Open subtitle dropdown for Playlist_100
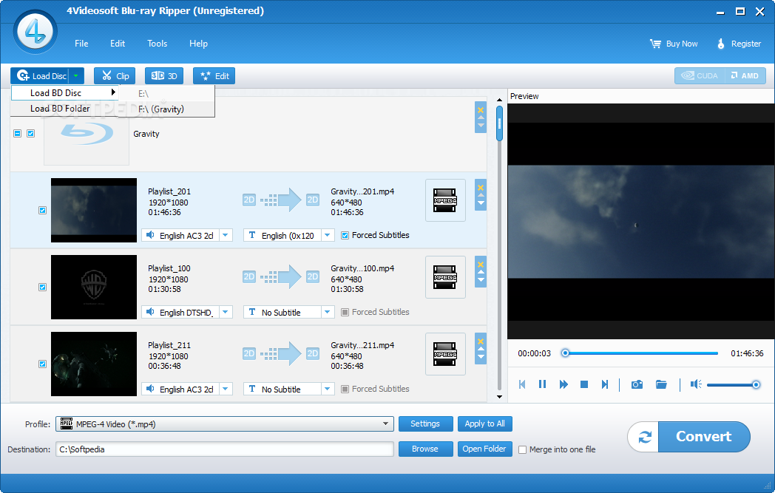Screen dimensions: 775x493 (x=327, y=312)
